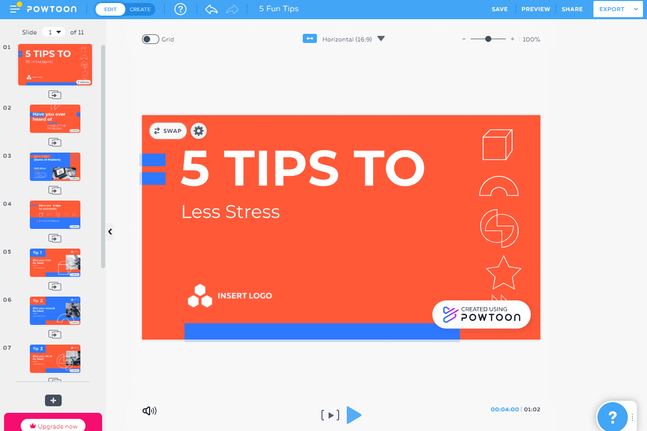The height and width of the screenshot is (431, 647).
Task: Click dots beside help bubble
Action: pos(632,417)
